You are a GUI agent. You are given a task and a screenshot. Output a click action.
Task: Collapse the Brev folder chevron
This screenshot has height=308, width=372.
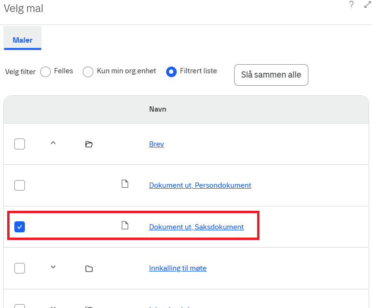(x=53, y=143)
